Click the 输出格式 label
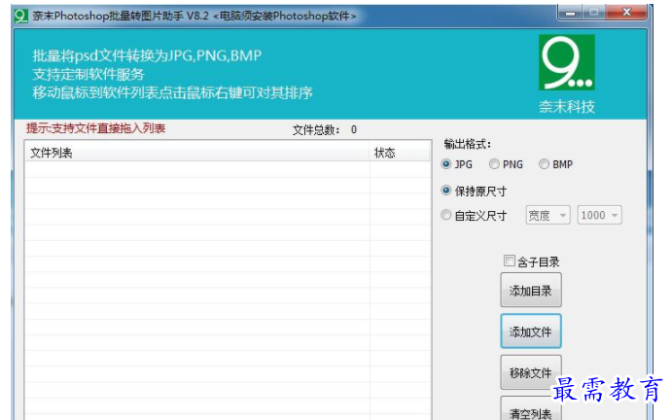671x420 pixels. coord(468,144)
